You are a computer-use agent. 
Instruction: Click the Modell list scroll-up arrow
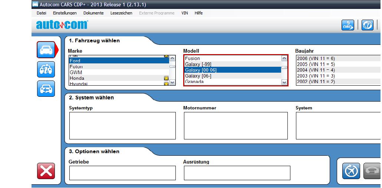[284, 59]
